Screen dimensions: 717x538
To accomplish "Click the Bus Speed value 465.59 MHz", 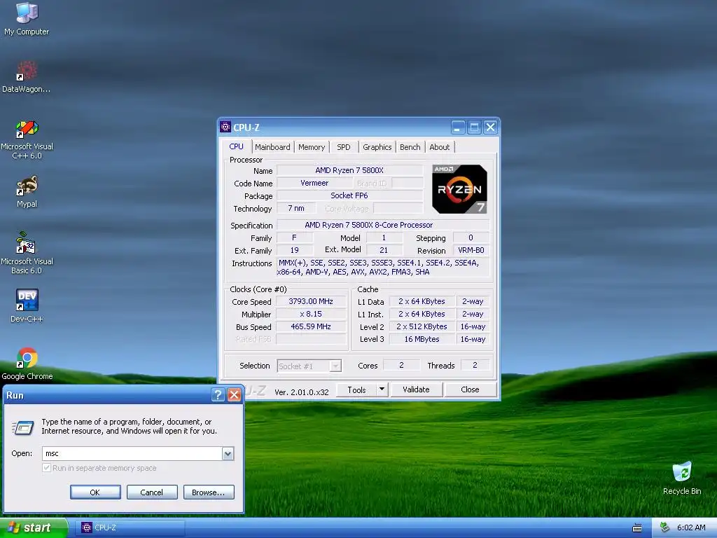I will (x=311, y=326).
